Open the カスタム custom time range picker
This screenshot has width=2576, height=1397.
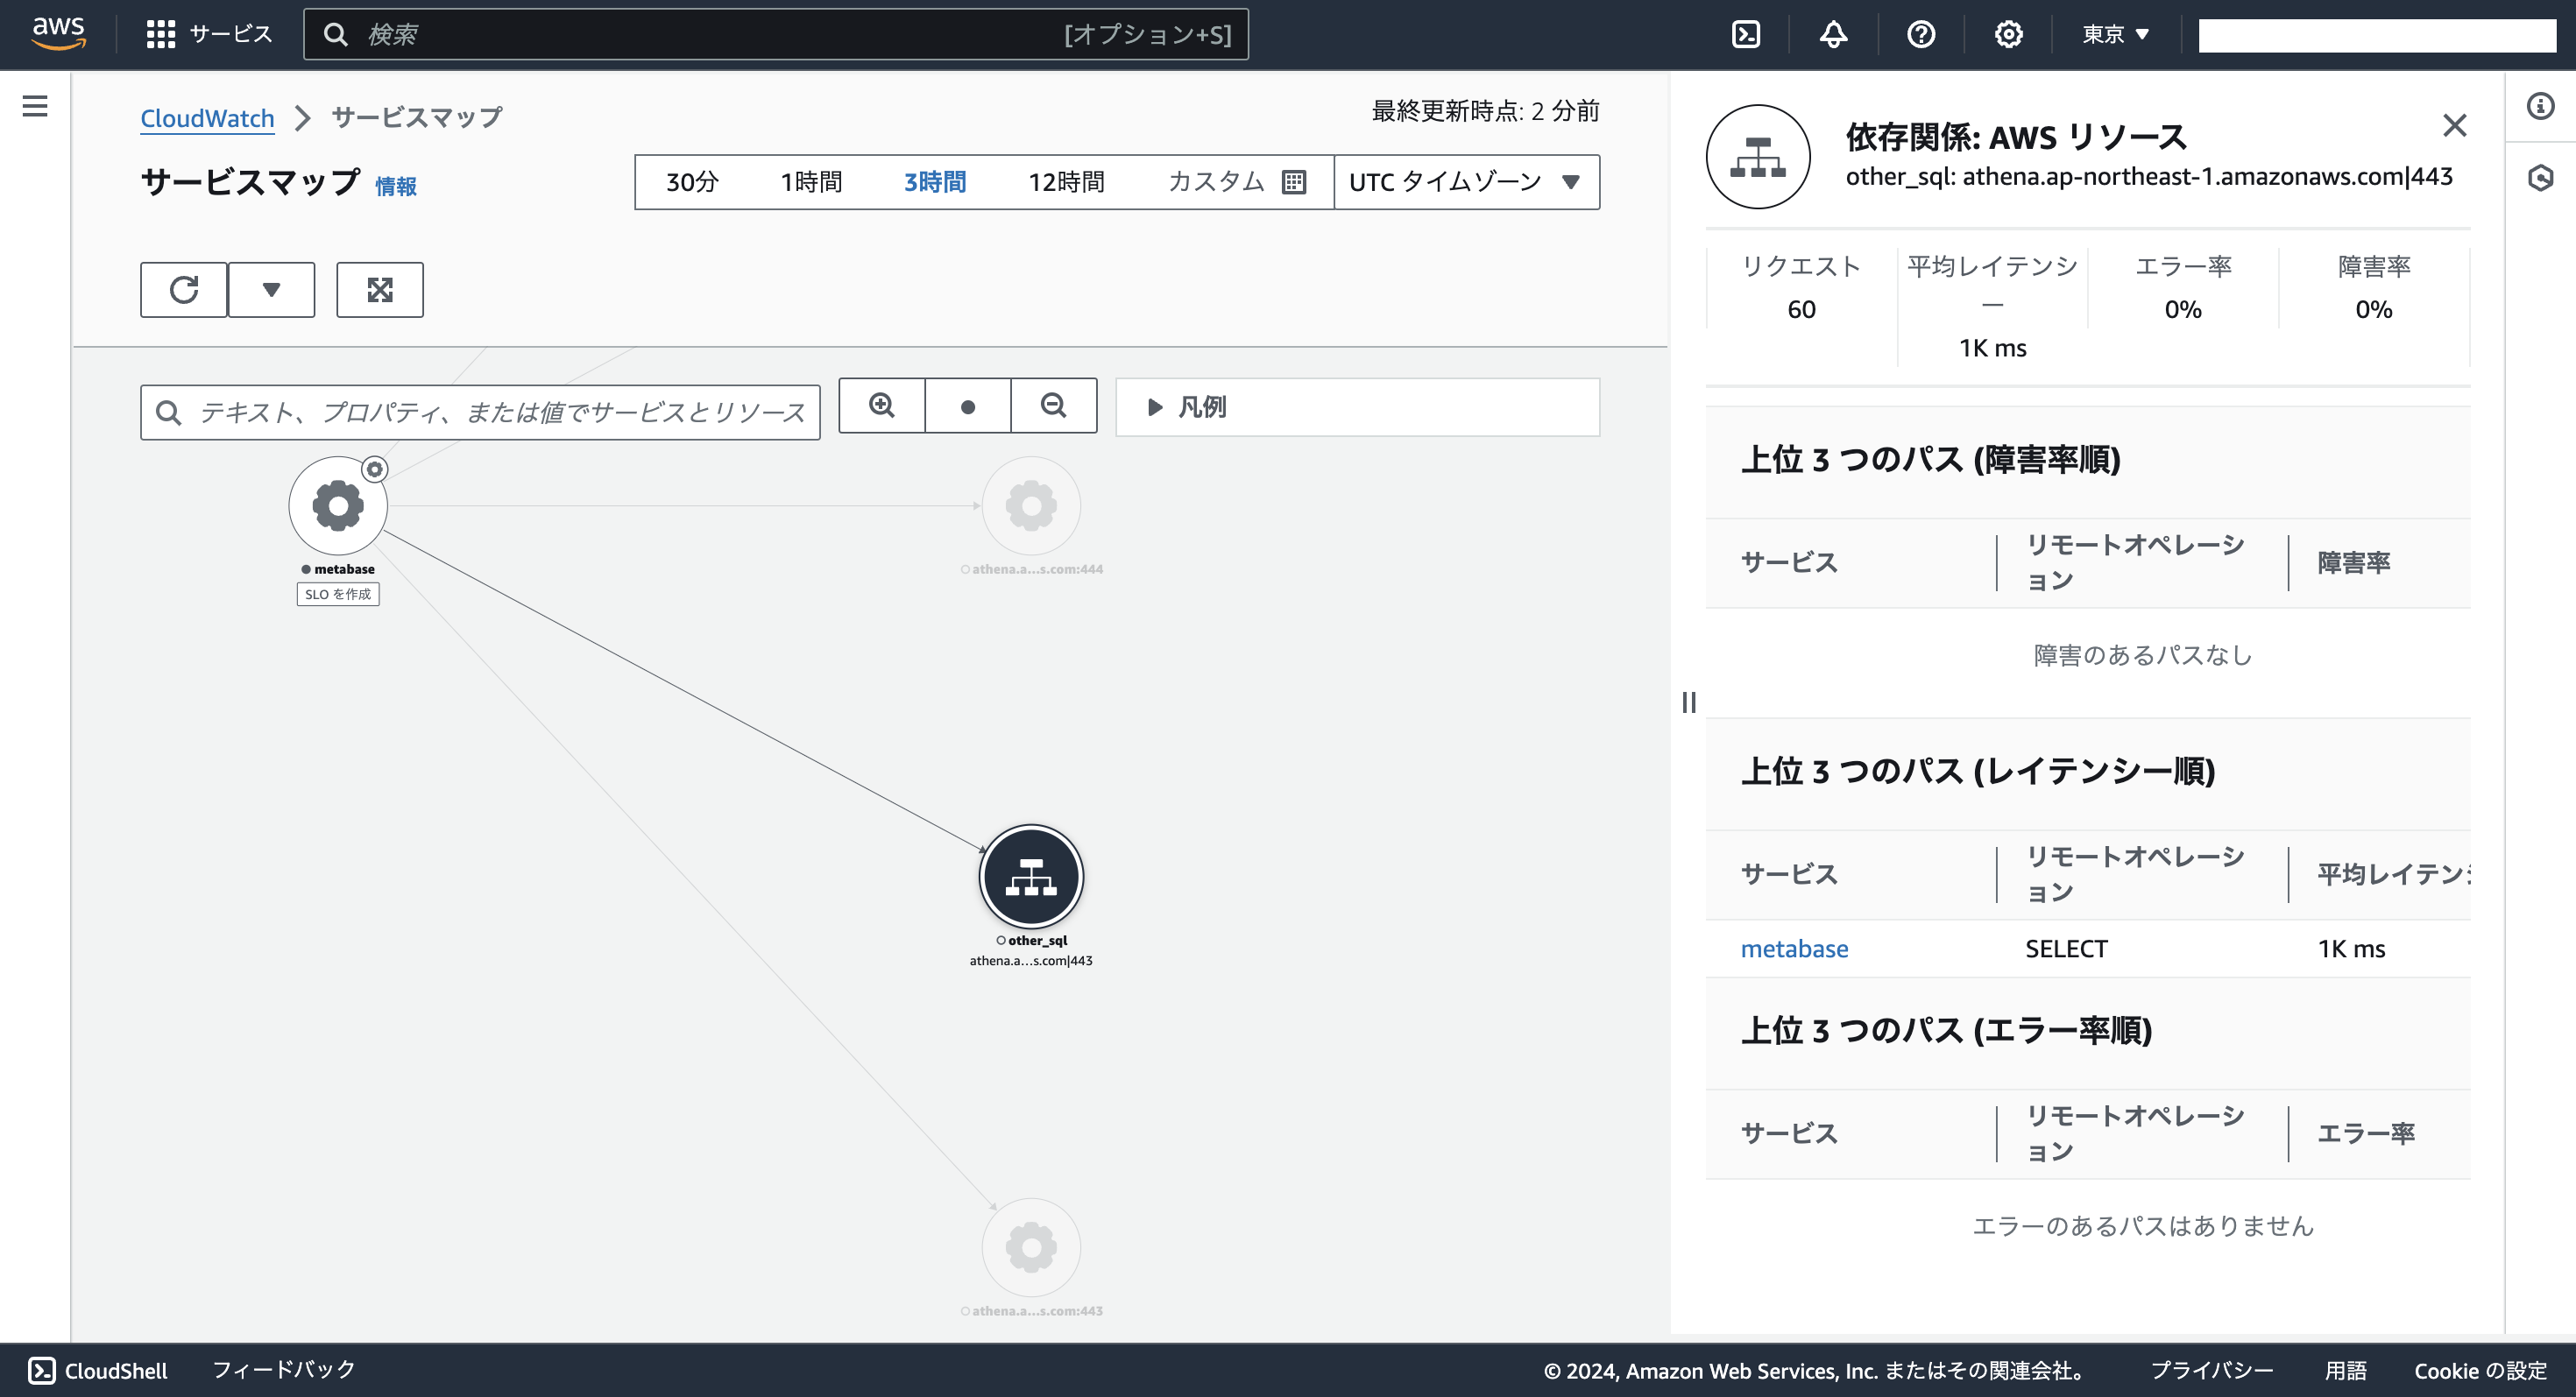[1236, 182]
